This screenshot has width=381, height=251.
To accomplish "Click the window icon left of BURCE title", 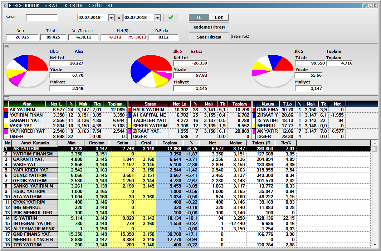I will (x=5, y=5).
